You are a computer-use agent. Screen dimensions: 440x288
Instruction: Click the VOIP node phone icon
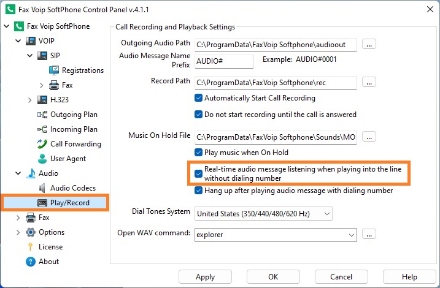click(31, 41)
